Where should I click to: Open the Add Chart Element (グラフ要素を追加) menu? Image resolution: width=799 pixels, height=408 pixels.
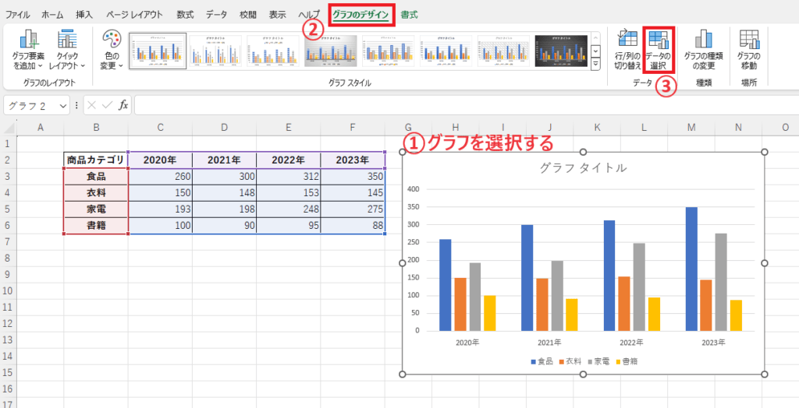[27, 50]
